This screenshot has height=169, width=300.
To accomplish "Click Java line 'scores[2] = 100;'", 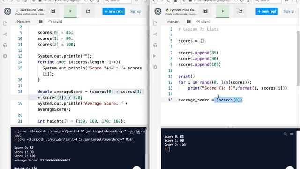I will [56, 45].
